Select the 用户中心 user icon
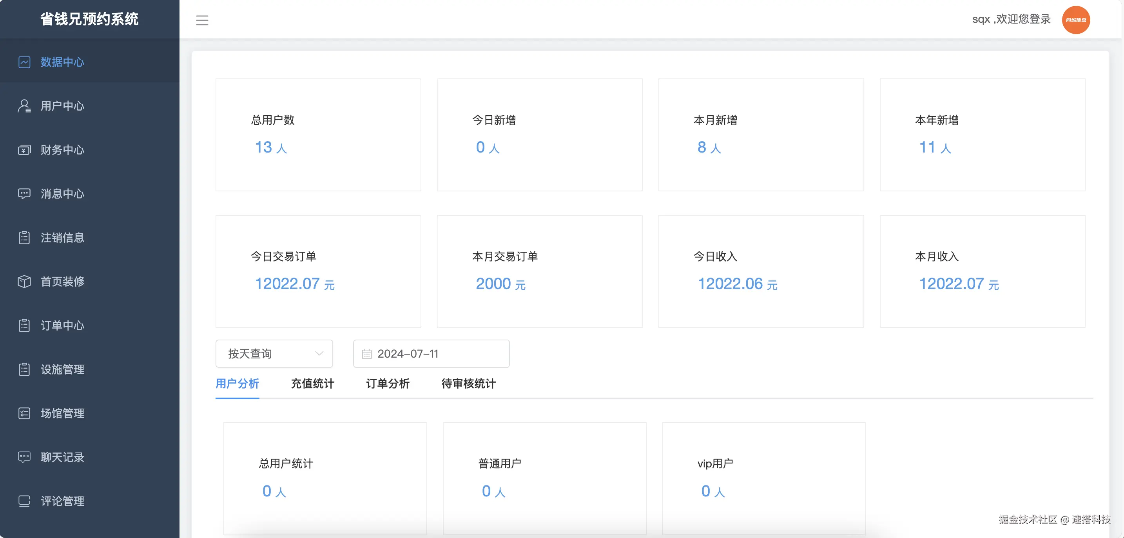 [x=24, y=106]
